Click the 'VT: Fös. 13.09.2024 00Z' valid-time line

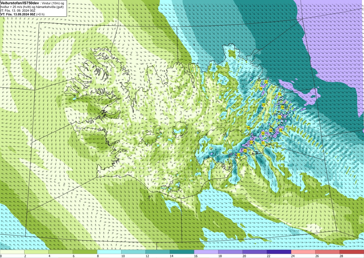click(18, 14)
